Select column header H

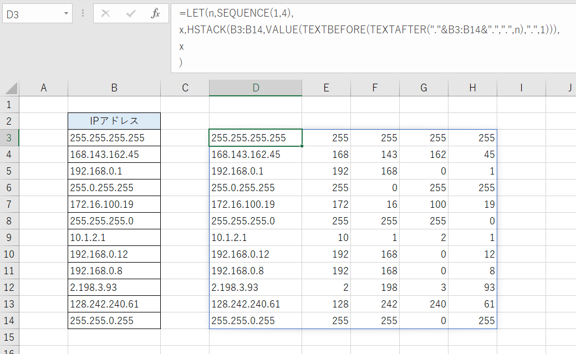[x=472, y=88]
